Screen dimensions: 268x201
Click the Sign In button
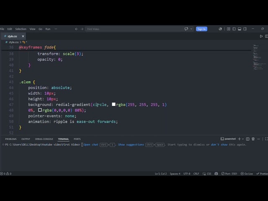pyautogui.click(x=201, y=29)
